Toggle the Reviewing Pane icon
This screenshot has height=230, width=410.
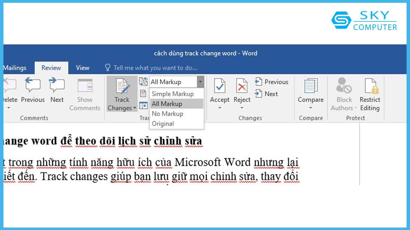tap(143, 105)
